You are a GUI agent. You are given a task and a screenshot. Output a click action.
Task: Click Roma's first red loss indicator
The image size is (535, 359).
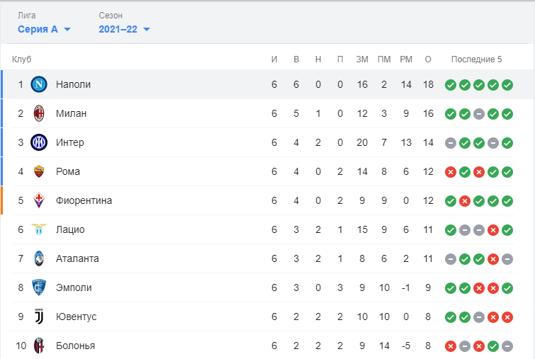click(451, 172)
